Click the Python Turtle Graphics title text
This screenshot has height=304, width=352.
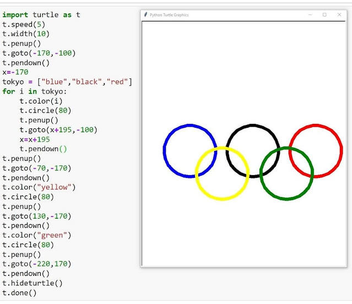tap(169, 15)
